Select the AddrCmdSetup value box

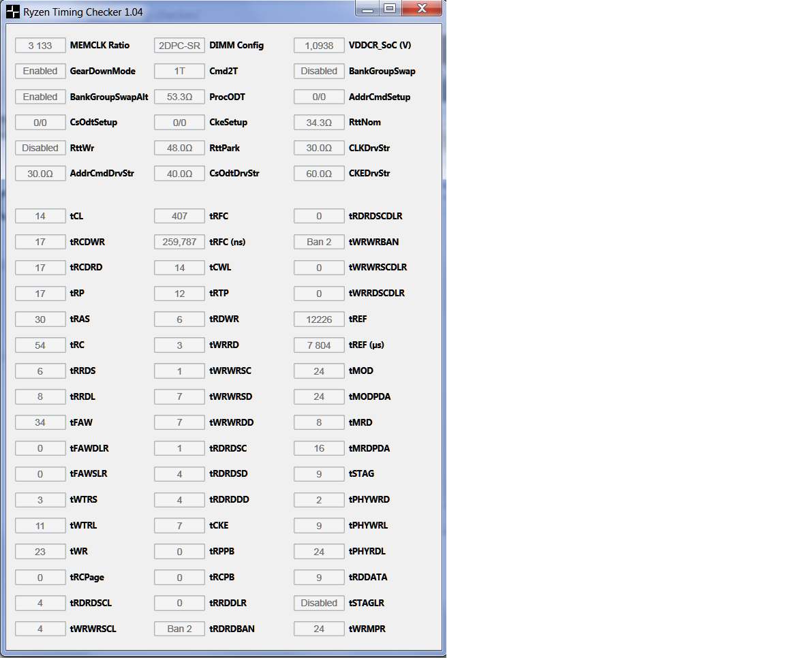tap(319, 97)
